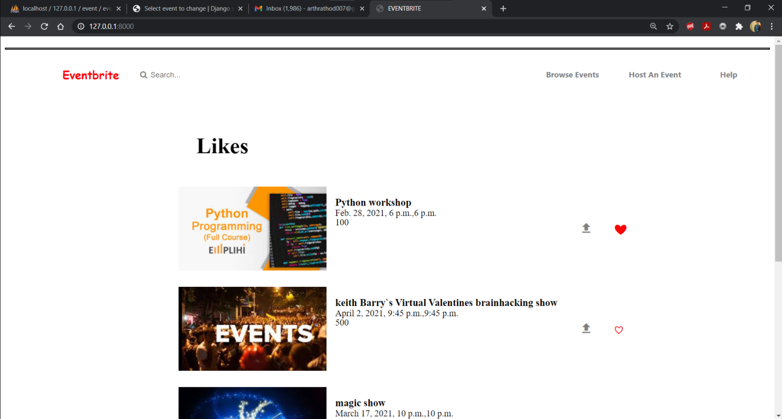Image resolution: width=782 pixels, height=419 pixels.
Task: Click the page vertical scrollbar thumb
Action: click(x=778, y=153)
